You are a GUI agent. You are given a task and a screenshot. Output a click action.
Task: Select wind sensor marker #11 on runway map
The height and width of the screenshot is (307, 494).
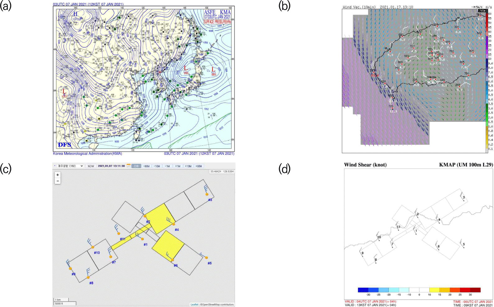click(119, 233)
